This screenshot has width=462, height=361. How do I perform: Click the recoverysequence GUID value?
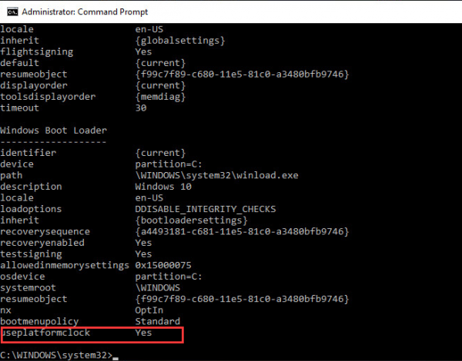coord(242,231)
